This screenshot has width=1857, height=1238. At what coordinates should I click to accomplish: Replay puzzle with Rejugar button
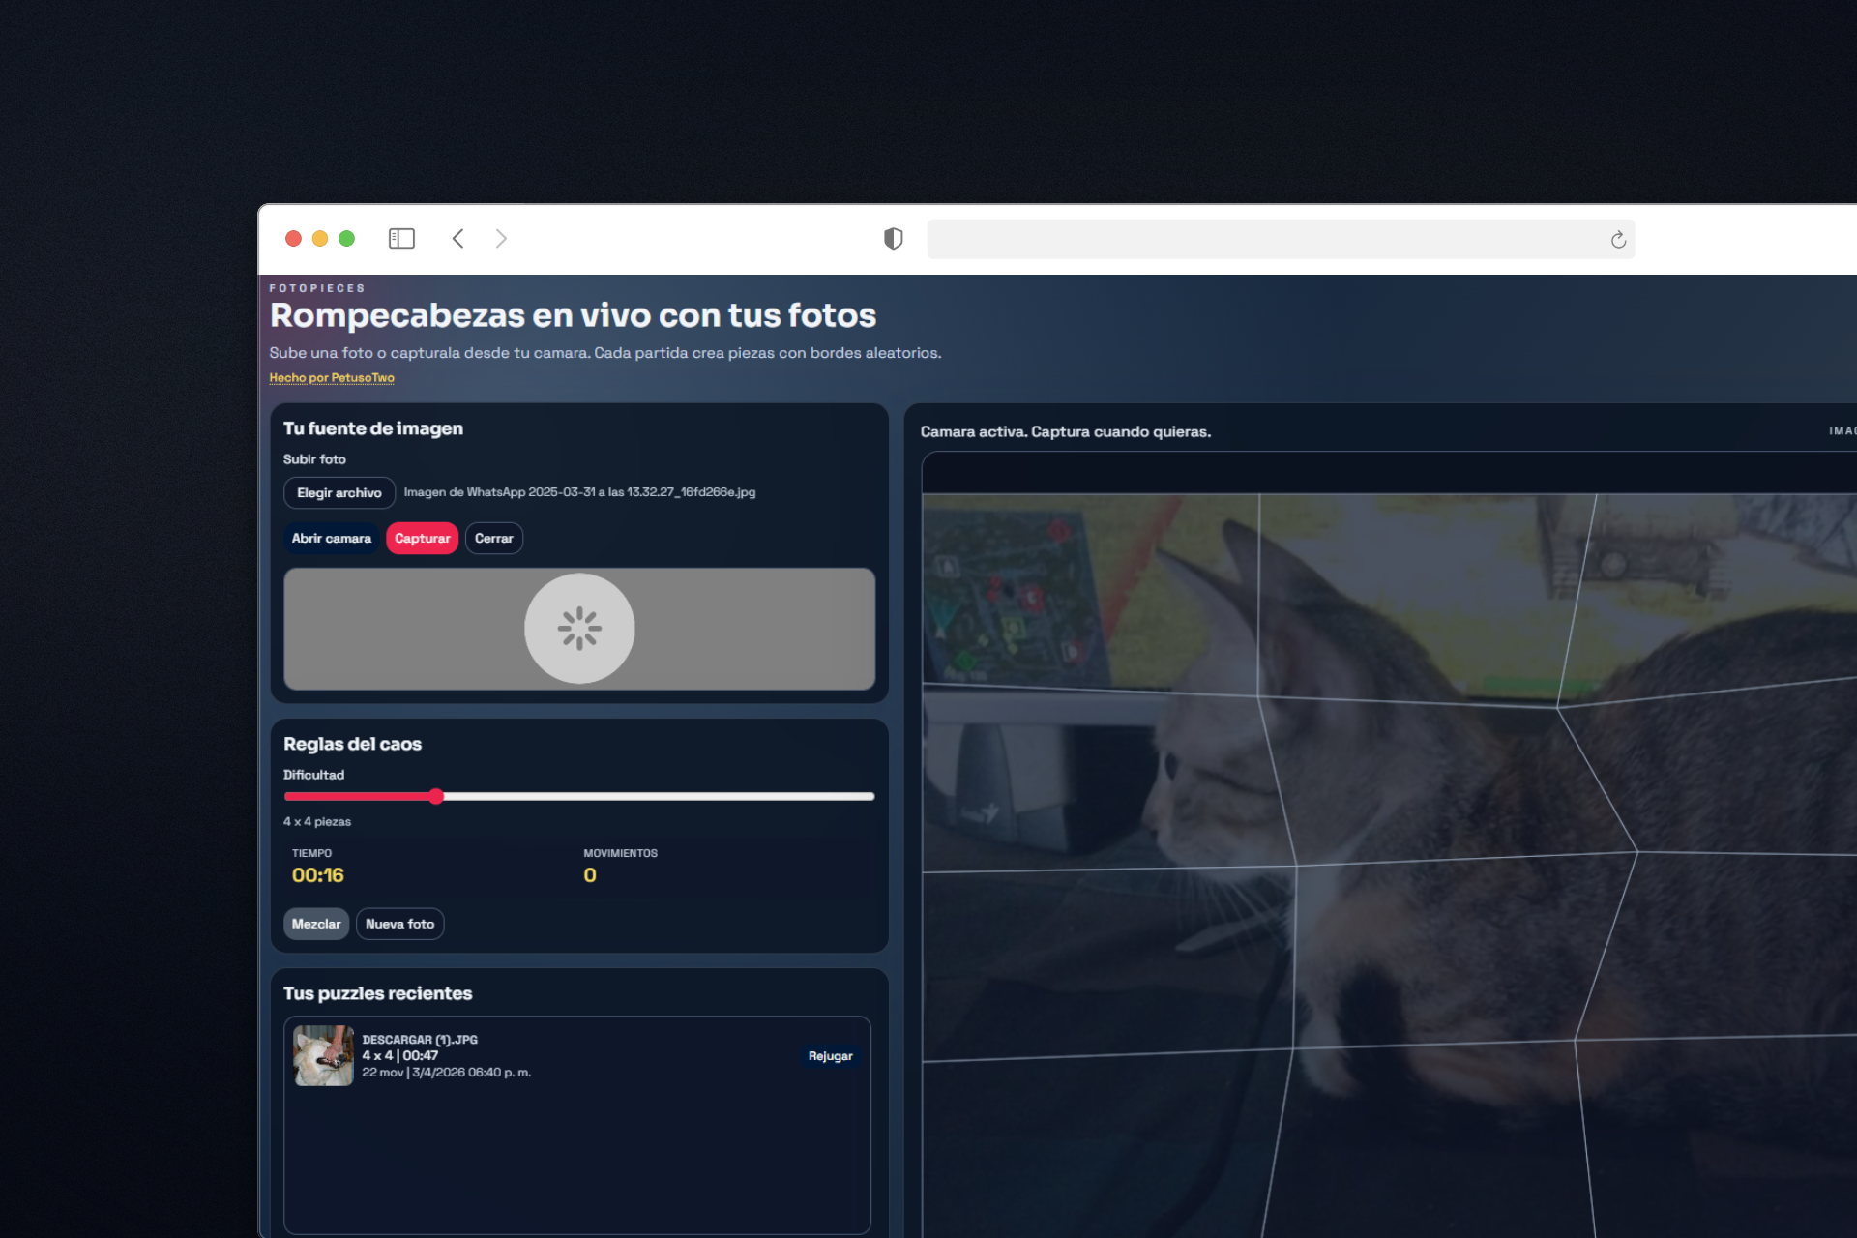click(830, 1056)
